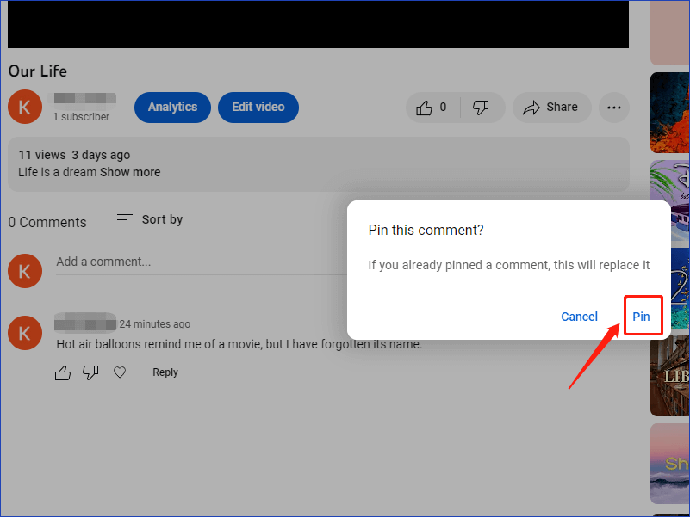Click Reply under the comment

pos(165,372)
